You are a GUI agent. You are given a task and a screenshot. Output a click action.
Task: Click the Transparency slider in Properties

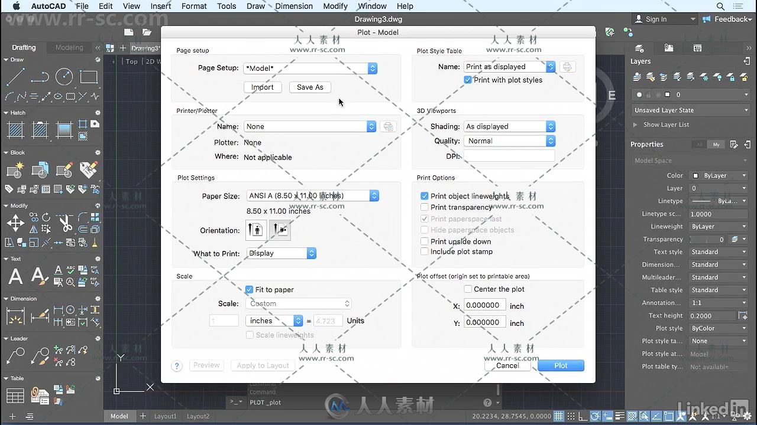point(707,239)
